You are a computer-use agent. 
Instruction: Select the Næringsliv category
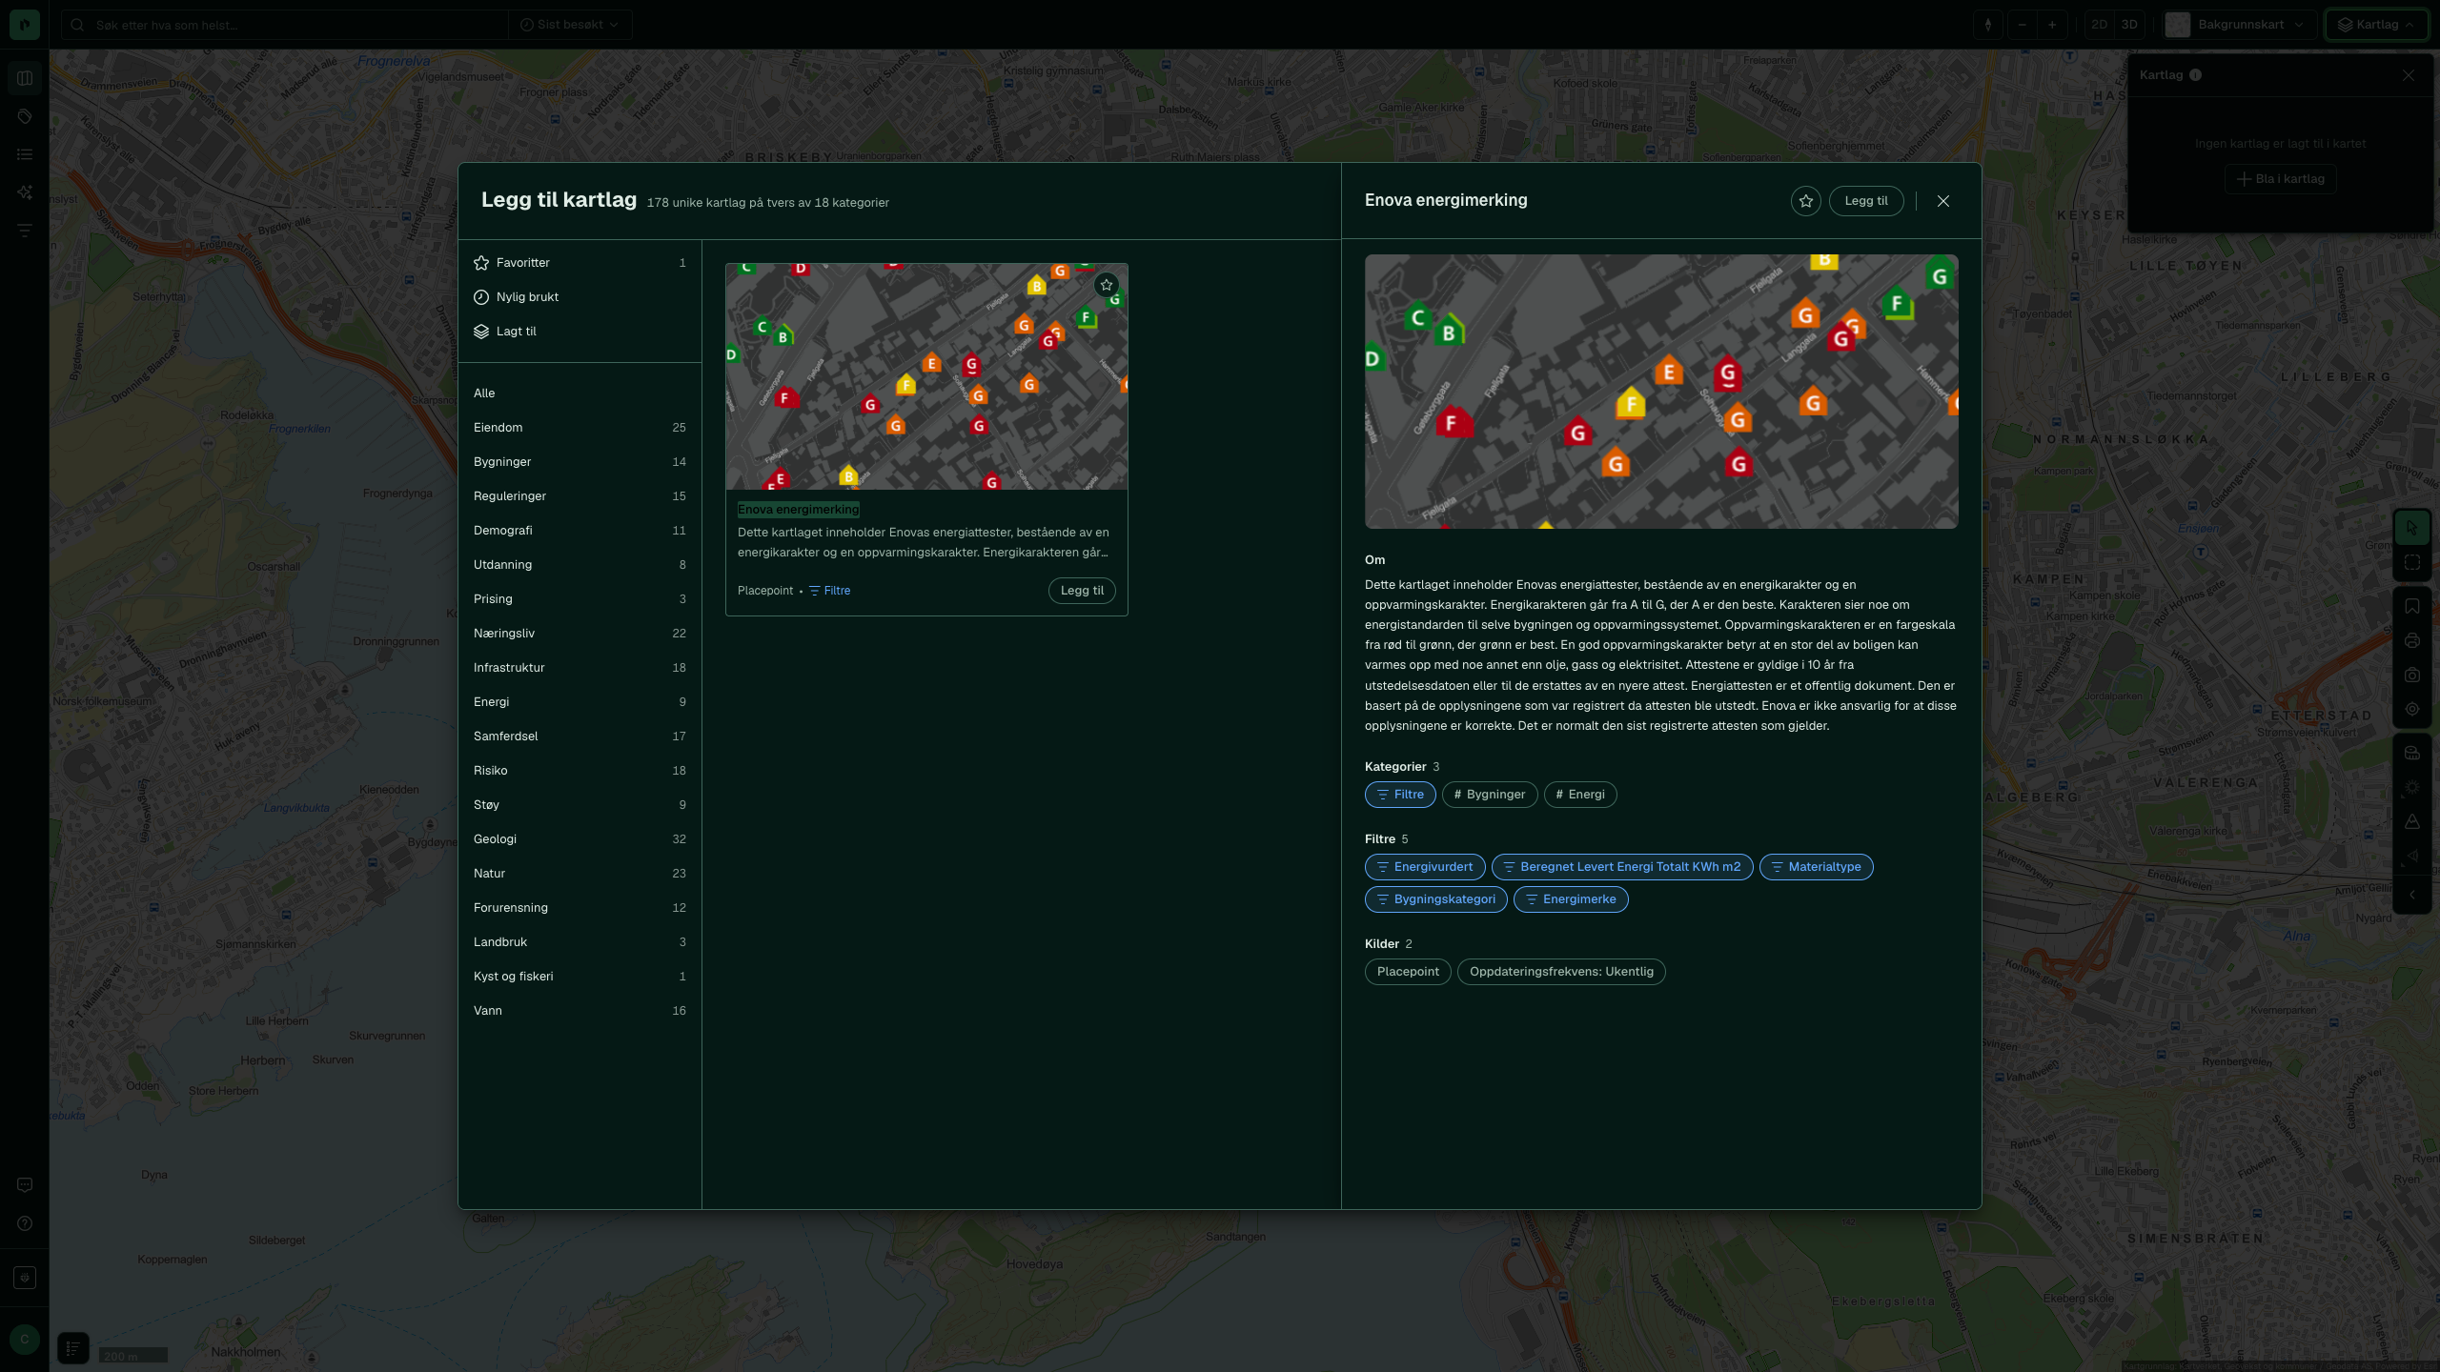(579, 634)
